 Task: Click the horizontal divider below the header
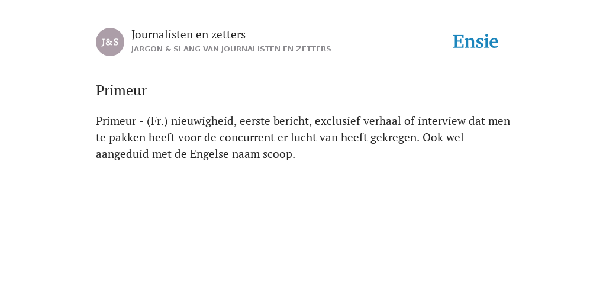(x=303, y=67)
